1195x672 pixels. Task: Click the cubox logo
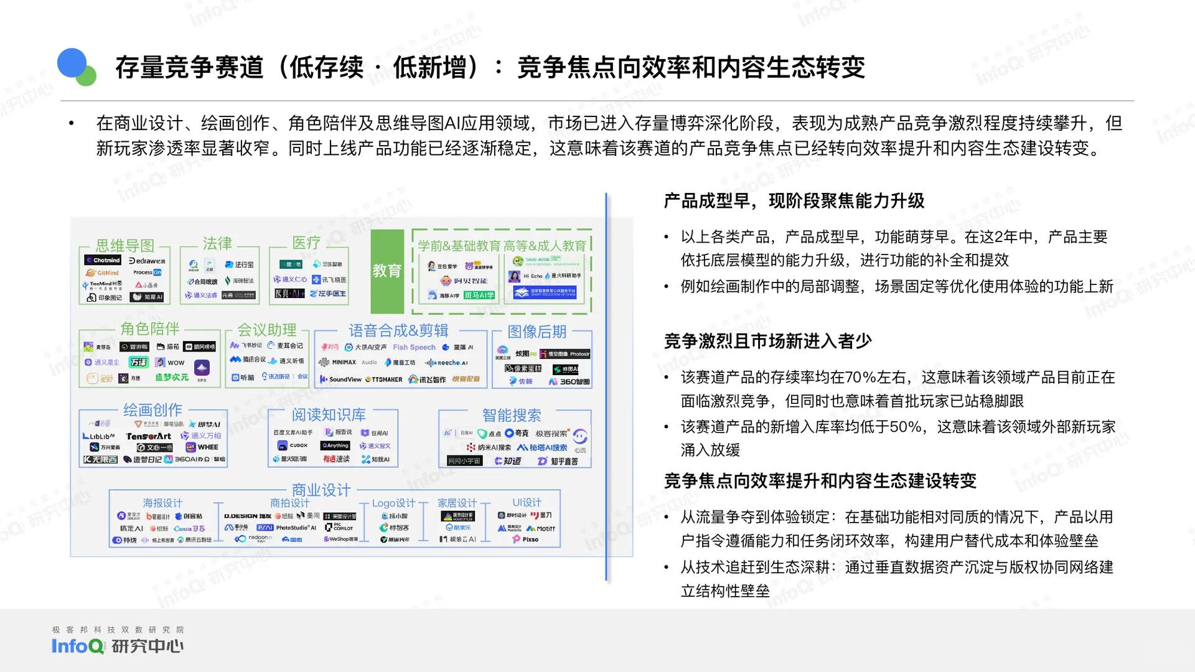point(292,446)
